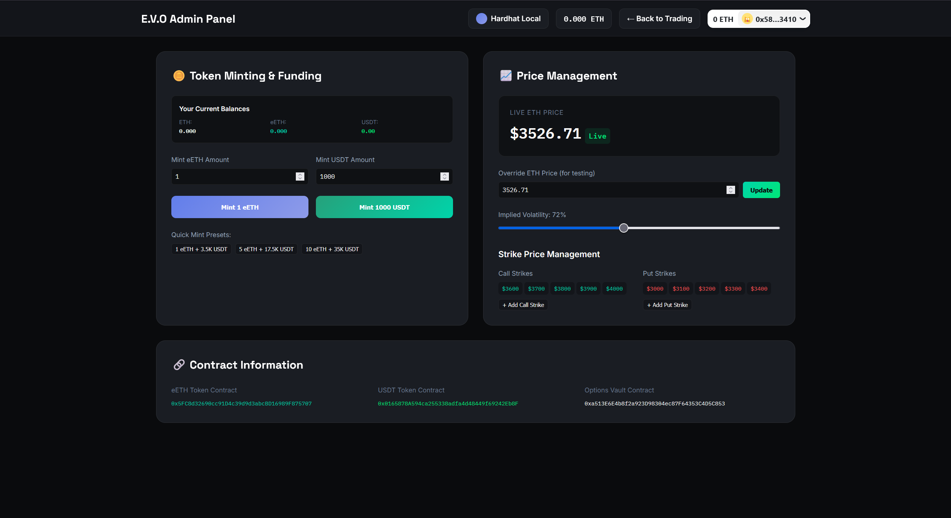Click the Mint eETH Amount stepper arrows
Viewport: 951px width, 518px height.
pos(300,177)
